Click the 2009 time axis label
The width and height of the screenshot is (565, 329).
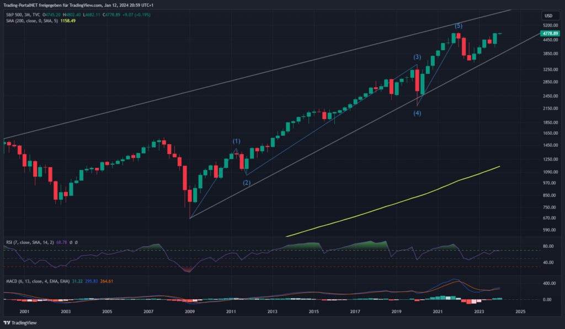[190, 312]
